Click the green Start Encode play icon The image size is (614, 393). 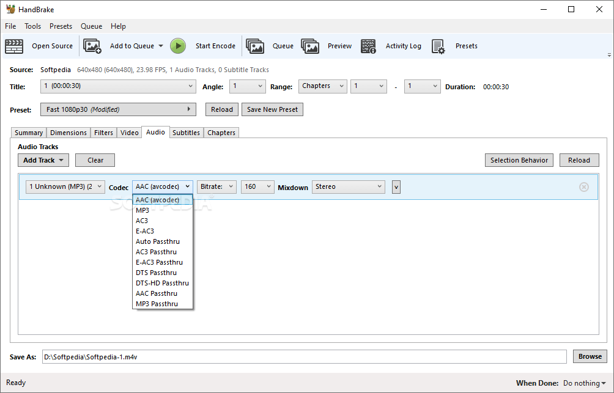point(178,46)
